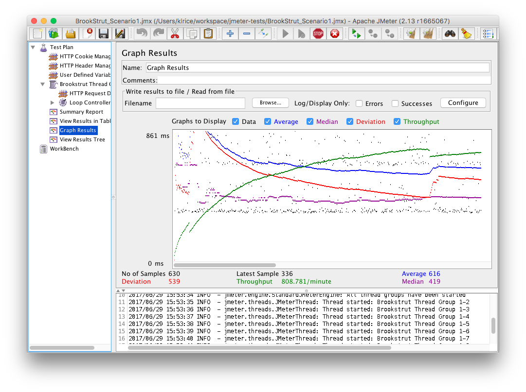
Task: Toggle the Errors checkbox
Action: [x=359, y=103]
